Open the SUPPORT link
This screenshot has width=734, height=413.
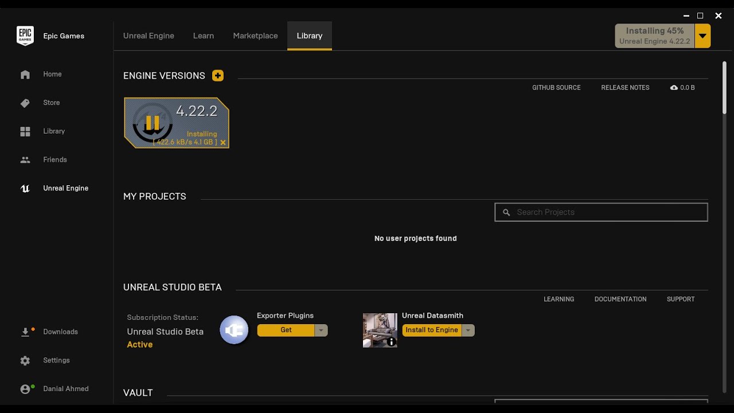pos(681,299)
